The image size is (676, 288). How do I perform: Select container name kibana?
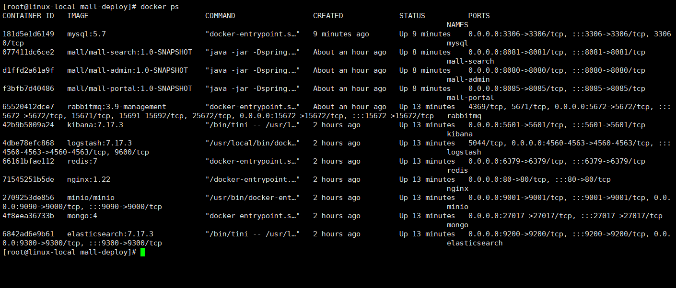click(460, 134)
